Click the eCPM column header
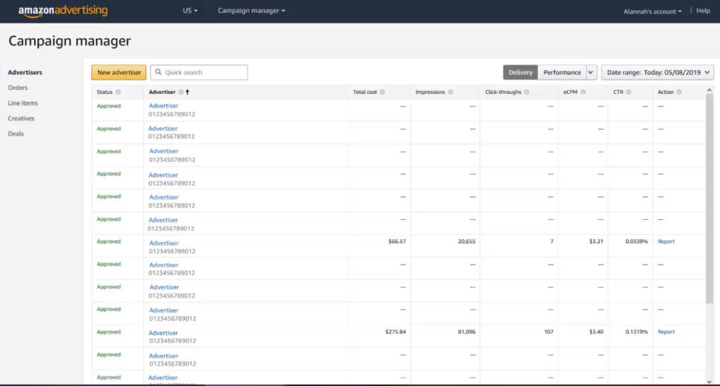Image resolution: width=720 pixels, height=386 pixels. click(x=570, y=92)
